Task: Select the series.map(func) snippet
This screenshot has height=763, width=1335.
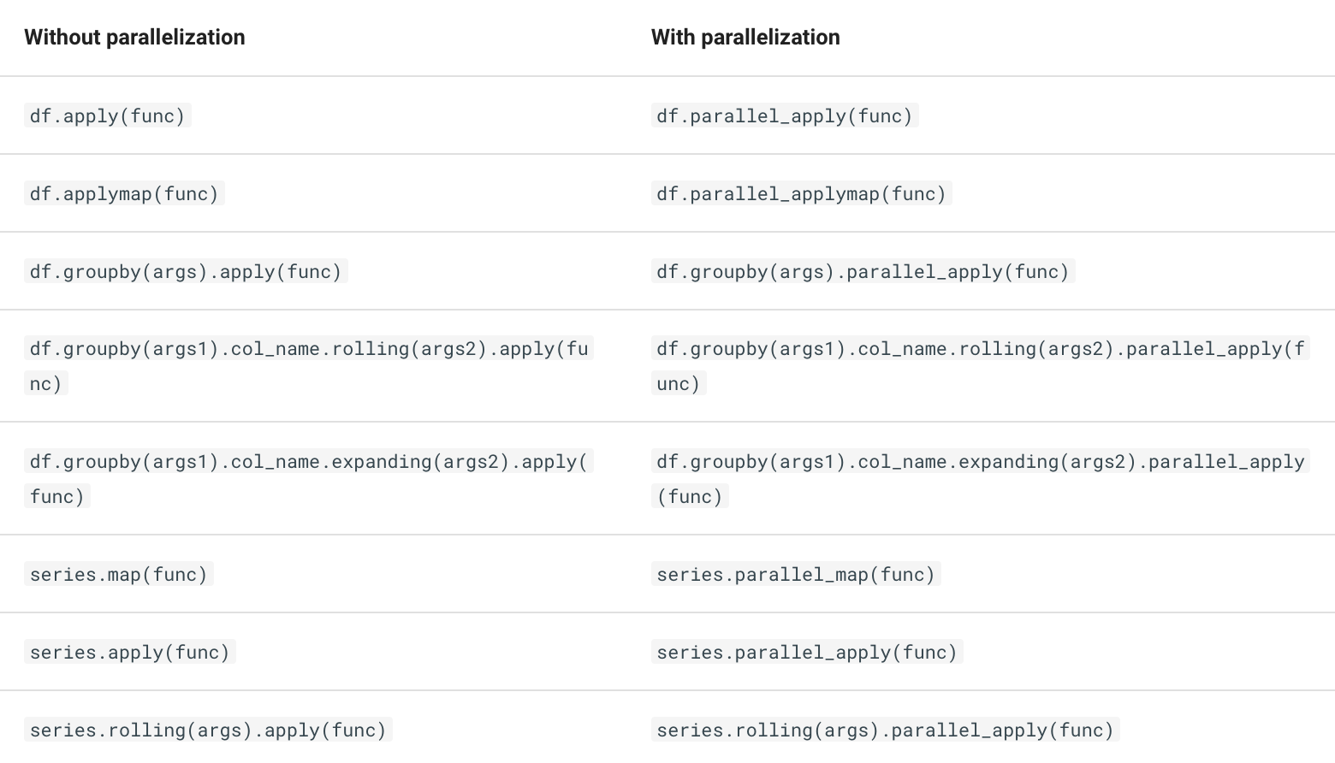Action: (118, 574)
